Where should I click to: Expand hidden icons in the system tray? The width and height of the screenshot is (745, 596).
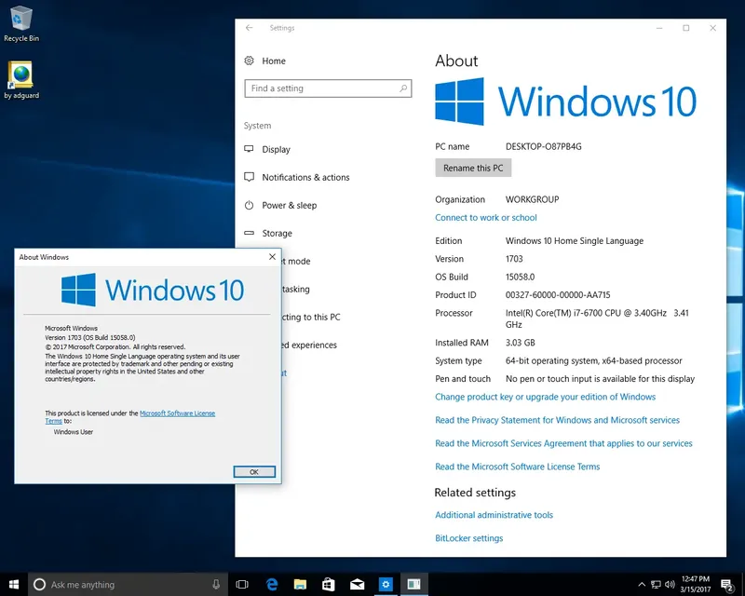coord(642,584)
